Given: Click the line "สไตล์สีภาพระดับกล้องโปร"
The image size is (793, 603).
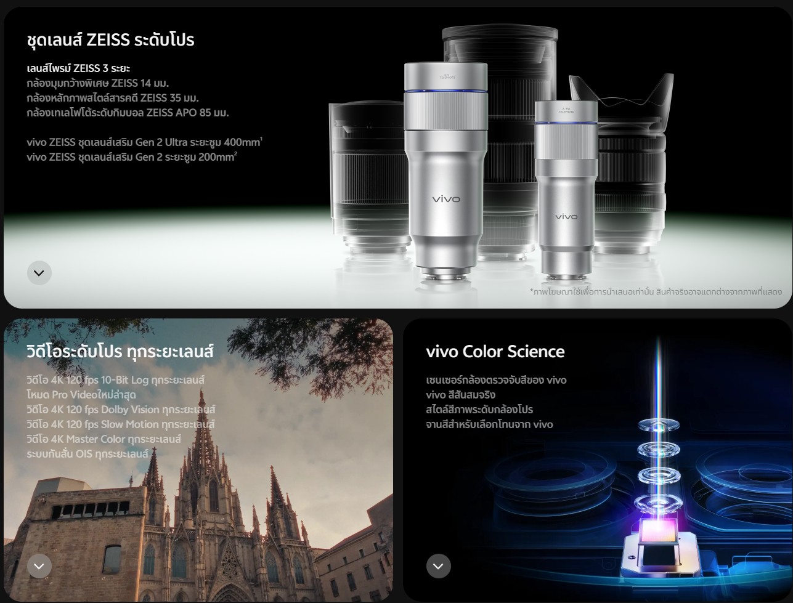Looking at the screenshot, I should [x=479, y=410].
